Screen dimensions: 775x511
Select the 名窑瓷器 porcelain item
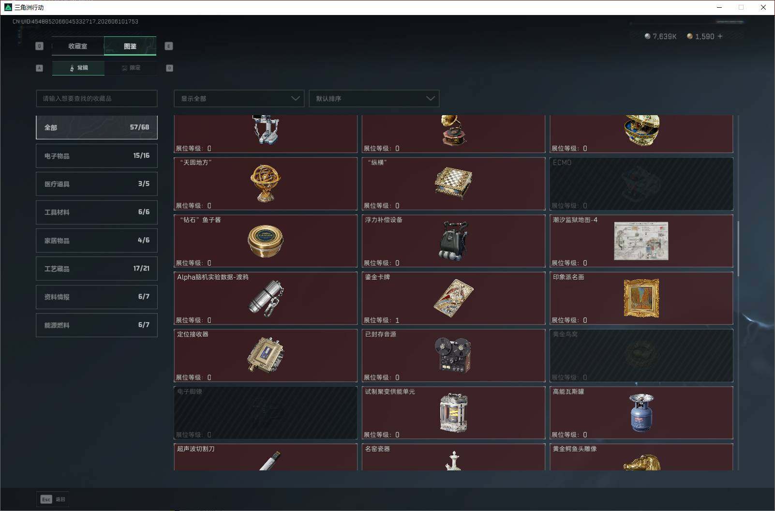click(x=453, y=457)
